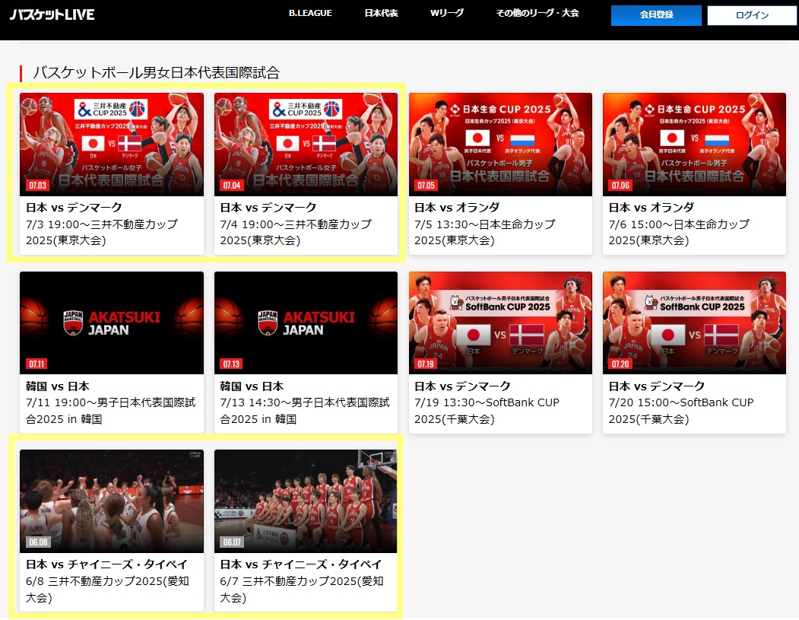Click the 7/3 19:00 日本 vs デンマーク title
Viewport: 799px width, 620px height.
(74, 208)
